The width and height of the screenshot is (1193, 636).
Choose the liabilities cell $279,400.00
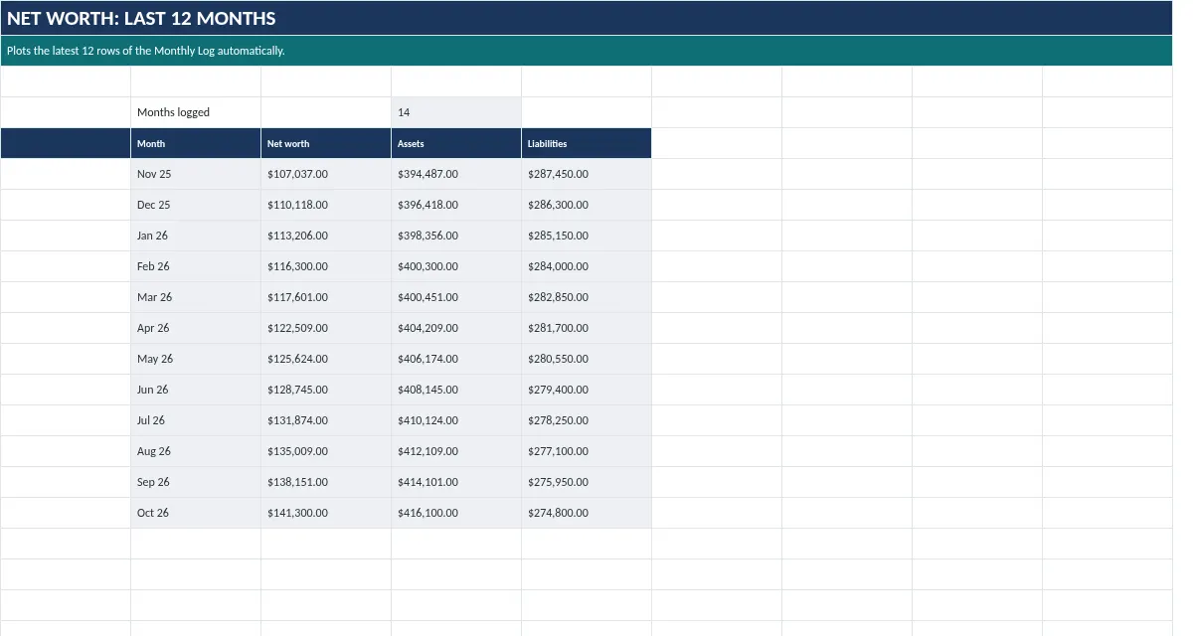[587, 390]
